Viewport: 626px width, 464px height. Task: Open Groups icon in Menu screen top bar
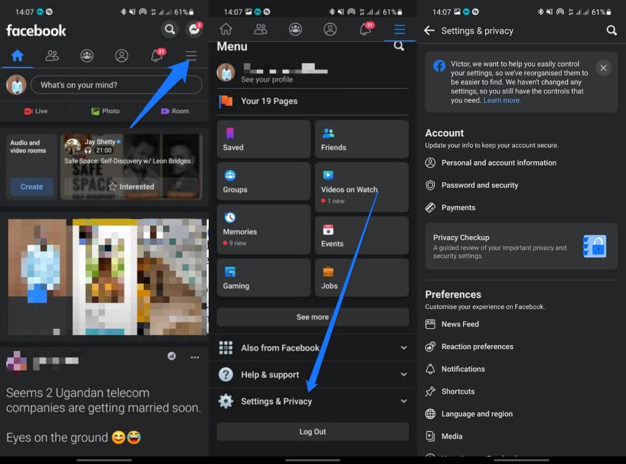click(296, 29)
